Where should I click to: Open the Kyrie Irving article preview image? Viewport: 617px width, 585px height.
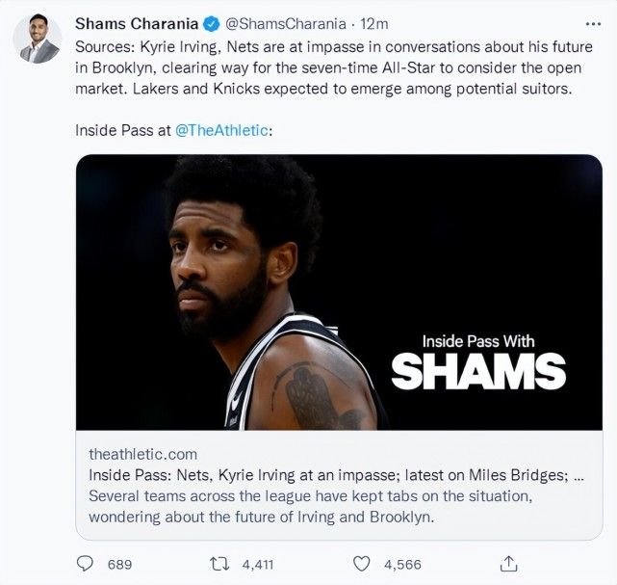pos(340,292)
